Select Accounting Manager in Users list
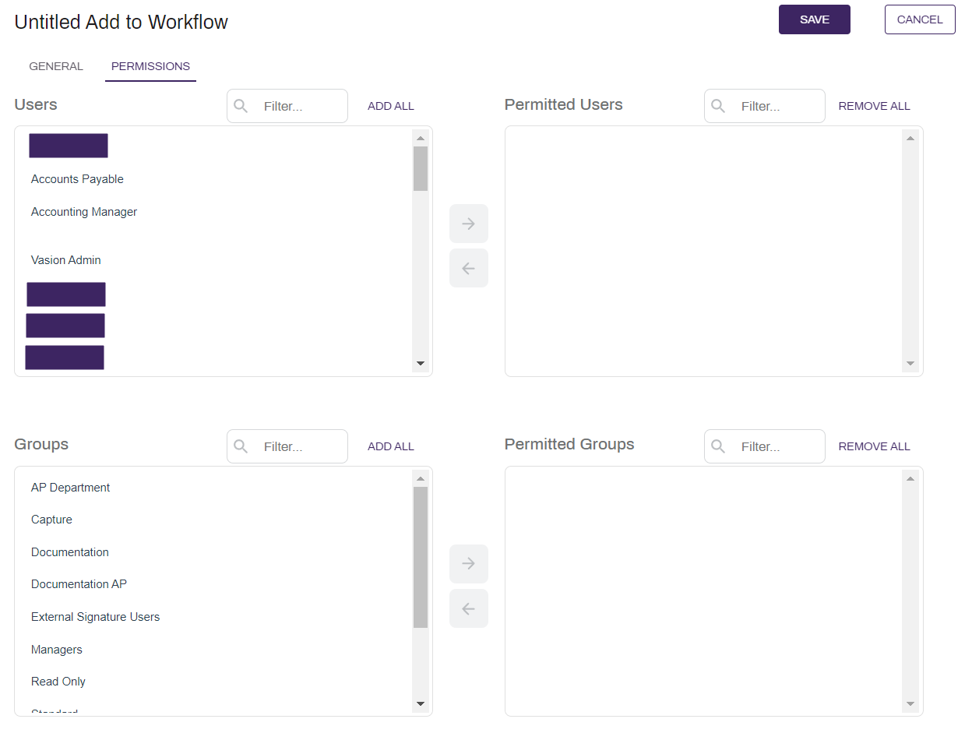972x733 pixels. [x=84, y=212]
